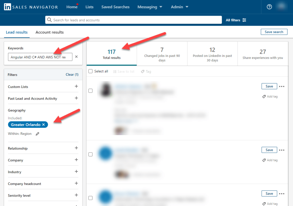Viewport: 293px width, 206px height.
Task: Open the second lead's profile photo
Action: pos(105,153)
